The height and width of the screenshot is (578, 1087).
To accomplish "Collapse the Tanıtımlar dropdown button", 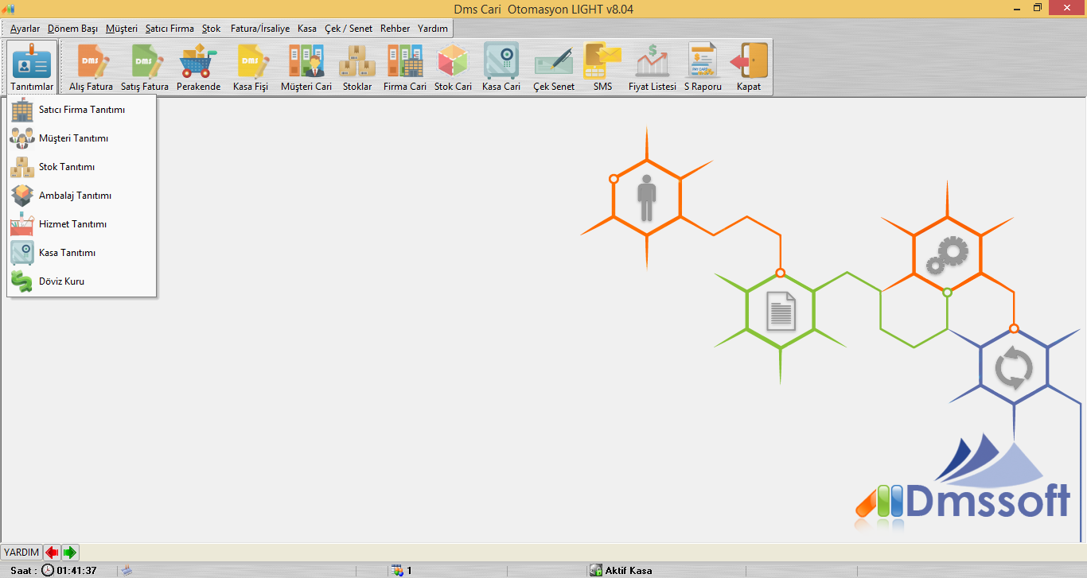I will tap(32, 67).
